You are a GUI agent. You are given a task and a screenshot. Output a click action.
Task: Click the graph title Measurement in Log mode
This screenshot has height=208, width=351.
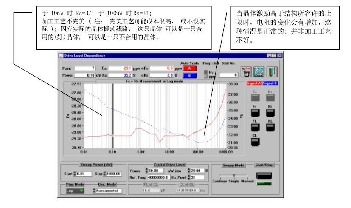tap(154, 81)
